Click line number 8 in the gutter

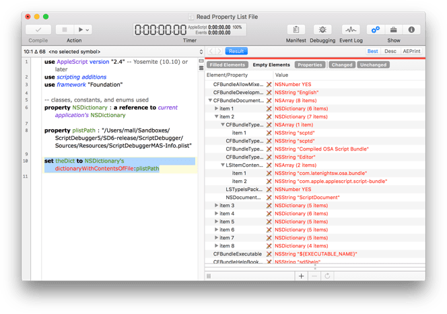26,130
